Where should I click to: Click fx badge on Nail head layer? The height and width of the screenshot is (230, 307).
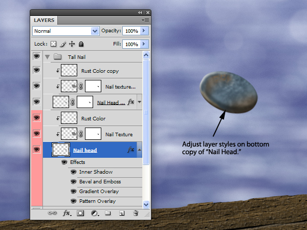131,150
